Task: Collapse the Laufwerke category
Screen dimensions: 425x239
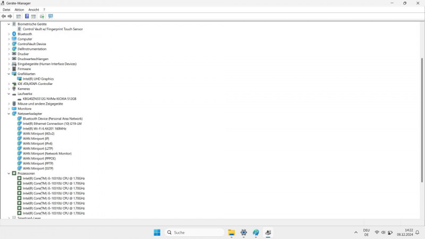Action: 8,94
